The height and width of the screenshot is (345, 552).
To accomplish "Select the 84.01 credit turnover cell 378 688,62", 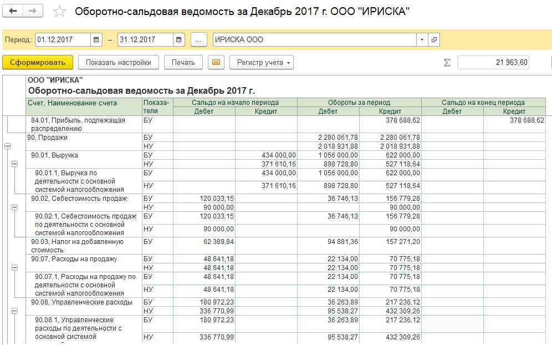I will point(390,120).
